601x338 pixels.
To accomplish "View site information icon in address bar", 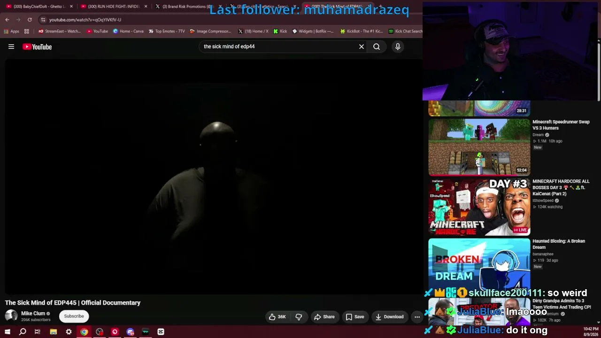I will coord(43,20).
